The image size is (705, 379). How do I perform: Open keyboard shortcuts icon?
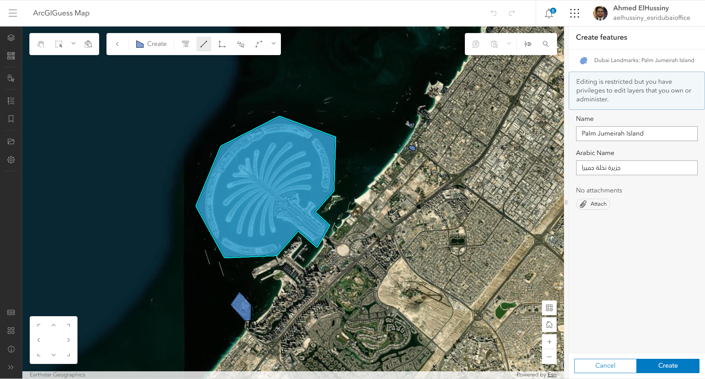[11, 312]
